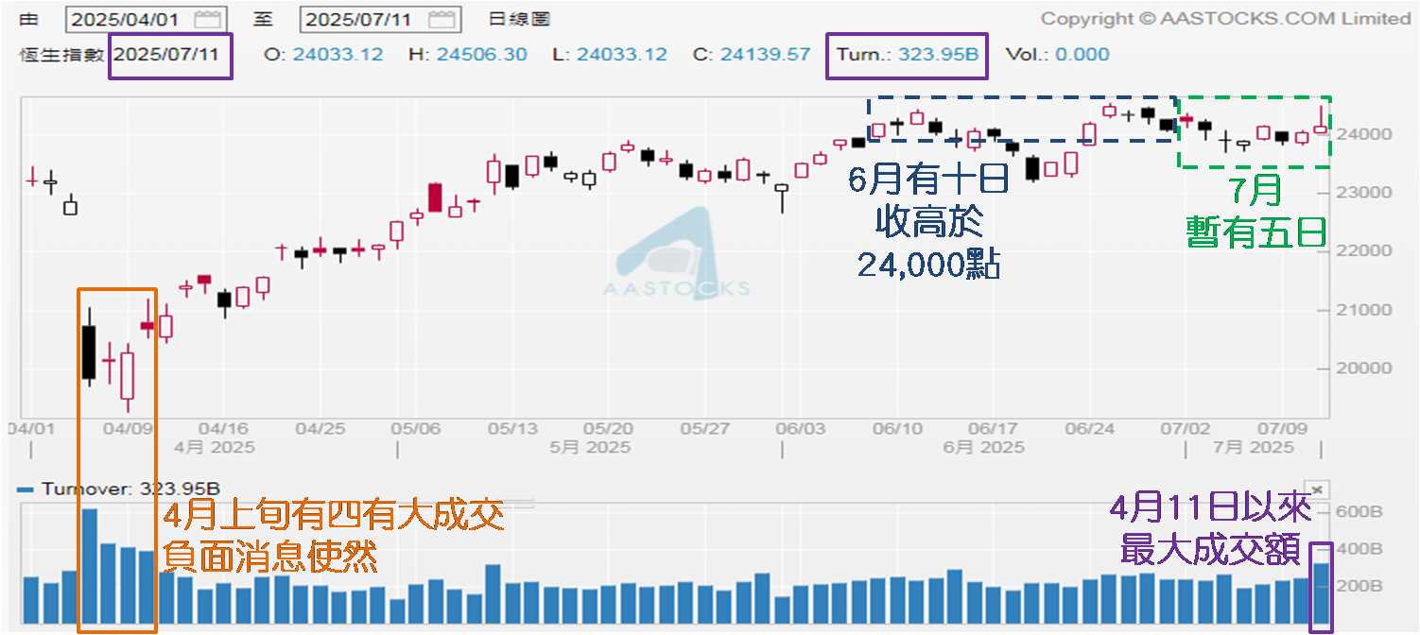Open the end date calendar picker
Viewport: 1420px width, 635px height.
[440, 19]
